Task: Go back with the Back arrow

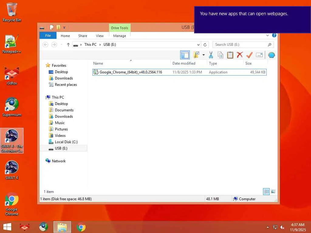Action: 46,45
